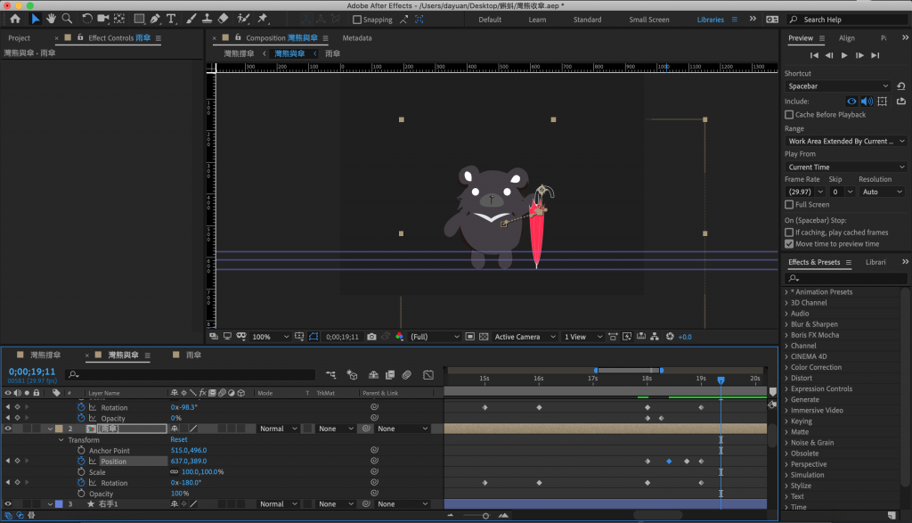Screen dimensions: 912x523
Task: Open the Spacebar shortcut dropdown
Action: coord(838,86)
